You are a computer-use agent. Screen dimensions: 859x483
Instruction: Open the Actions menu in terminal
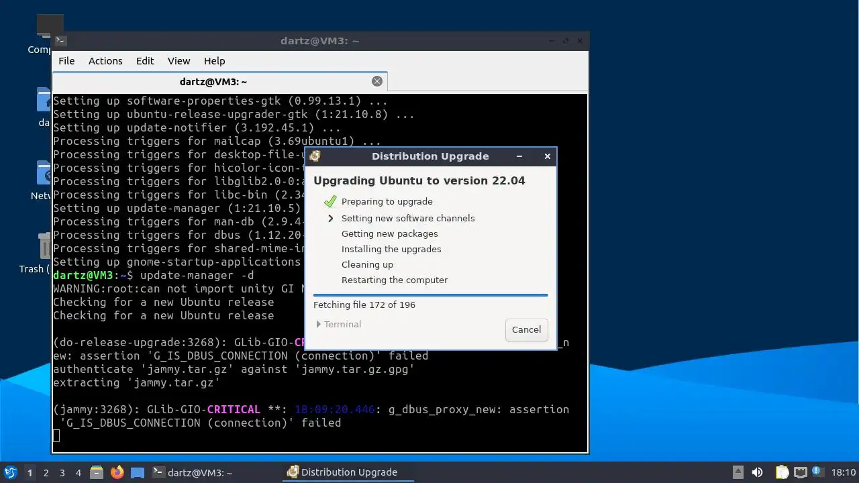tap(105, 60)
